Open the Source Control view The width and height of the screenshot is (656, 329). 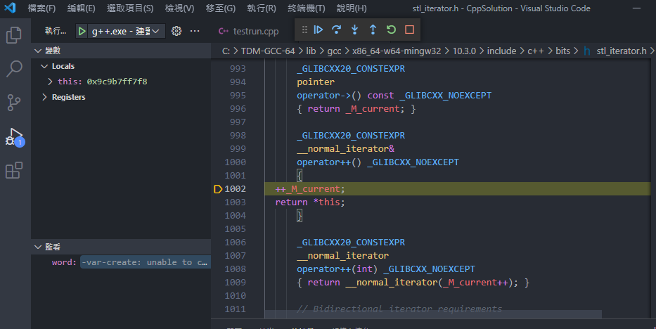(14, 103)
